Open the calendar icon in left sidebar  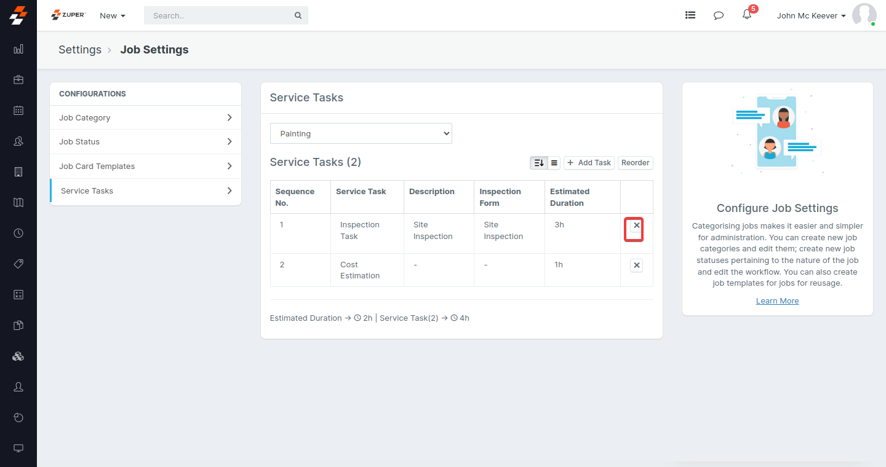(18, 111)
